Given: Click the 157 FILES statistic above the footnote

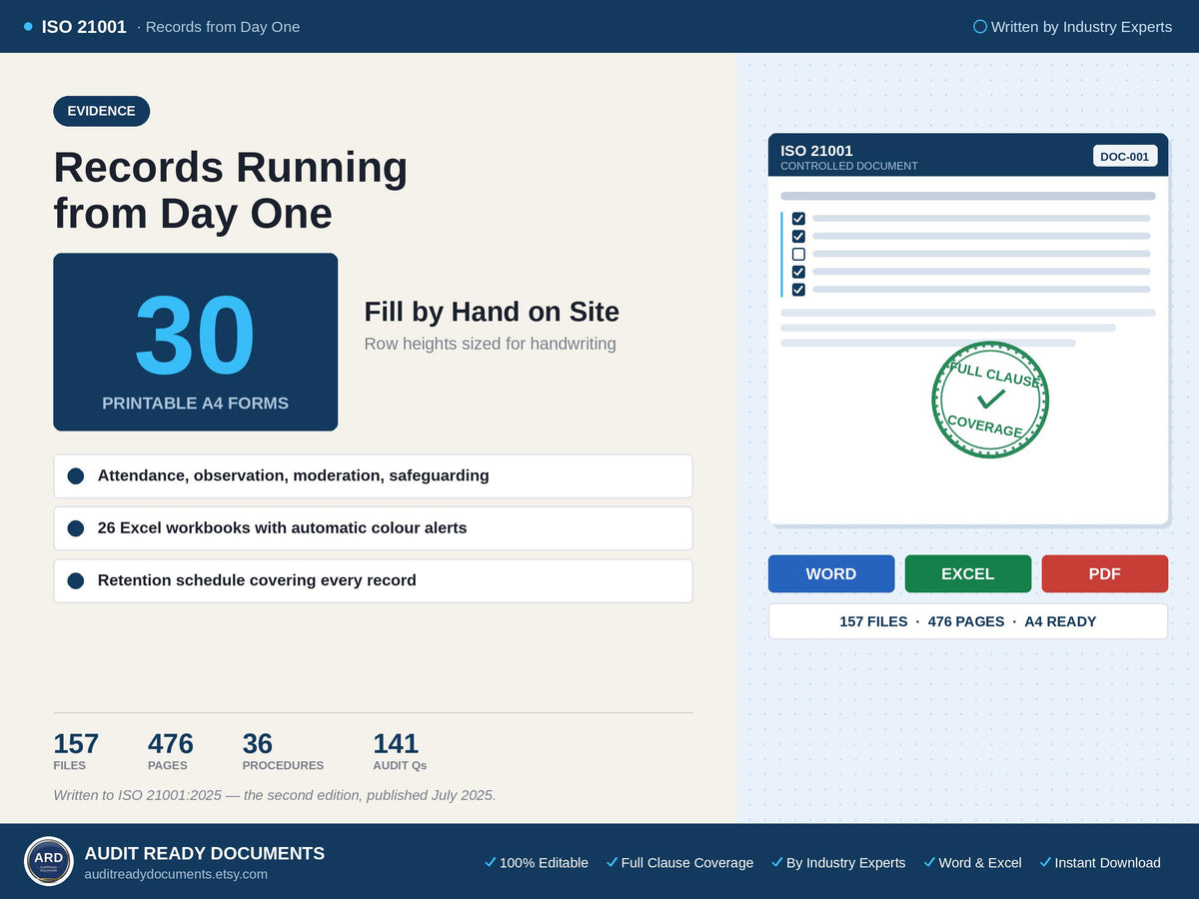Looking at the screenshot, I should tap(76, 751).
